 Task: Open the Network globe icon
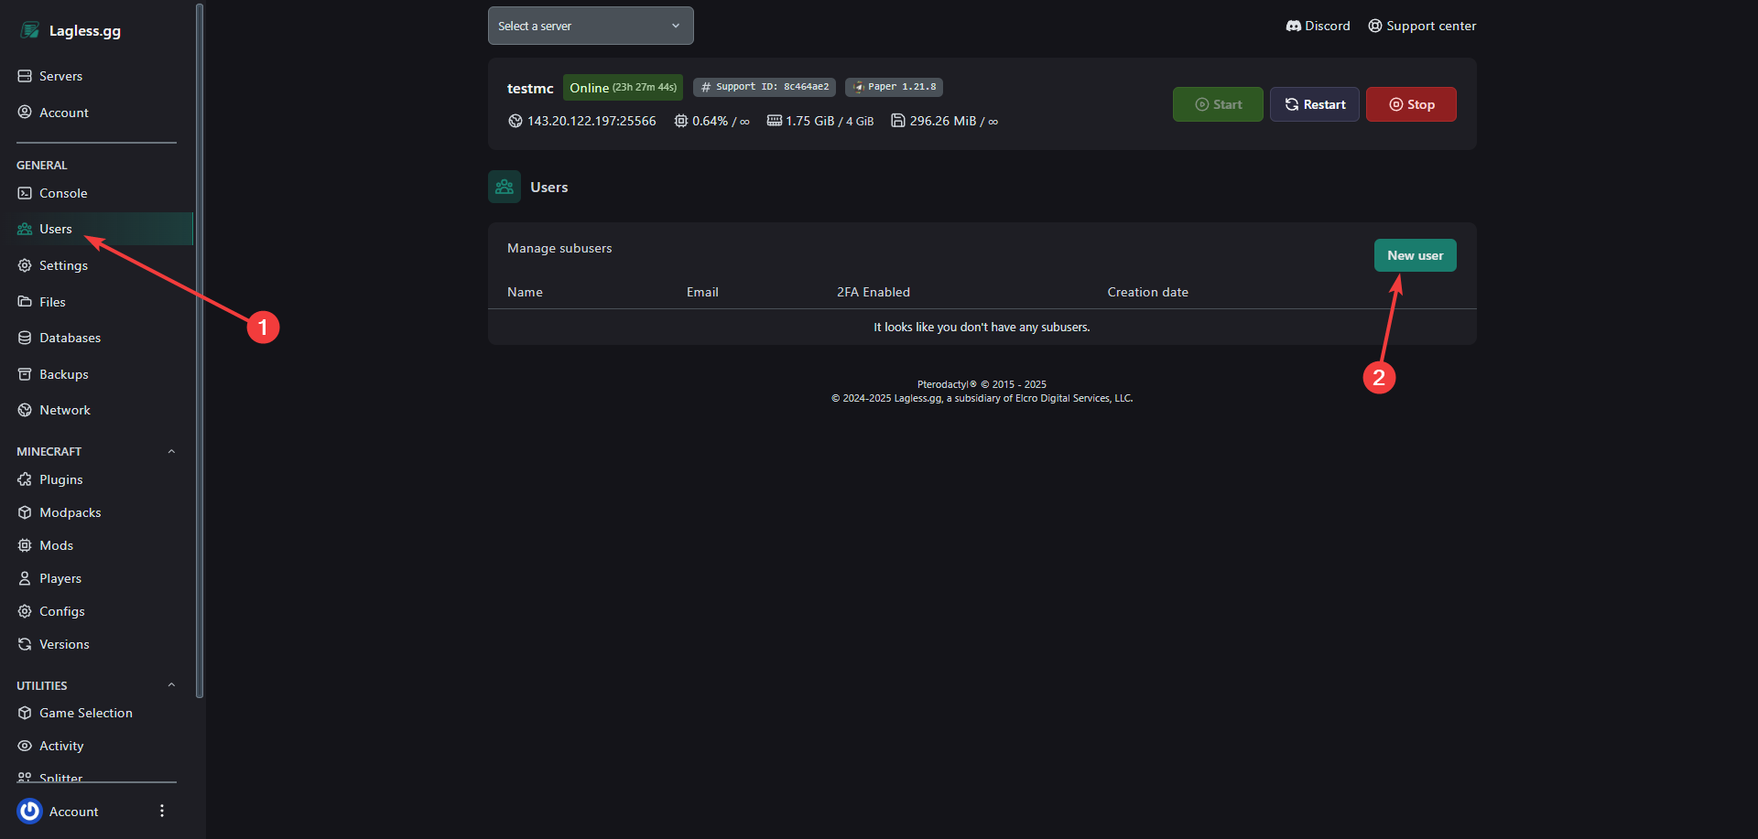click(25, 410)
